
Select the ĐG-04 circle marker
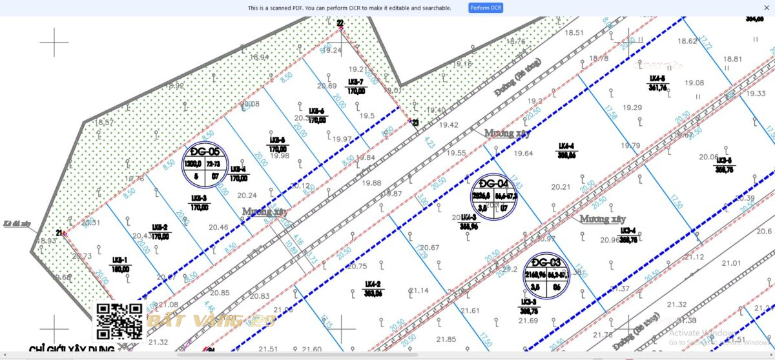pos(494,195)
